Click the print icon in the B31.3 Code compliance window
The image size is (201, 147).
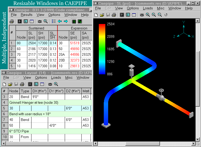12,21
